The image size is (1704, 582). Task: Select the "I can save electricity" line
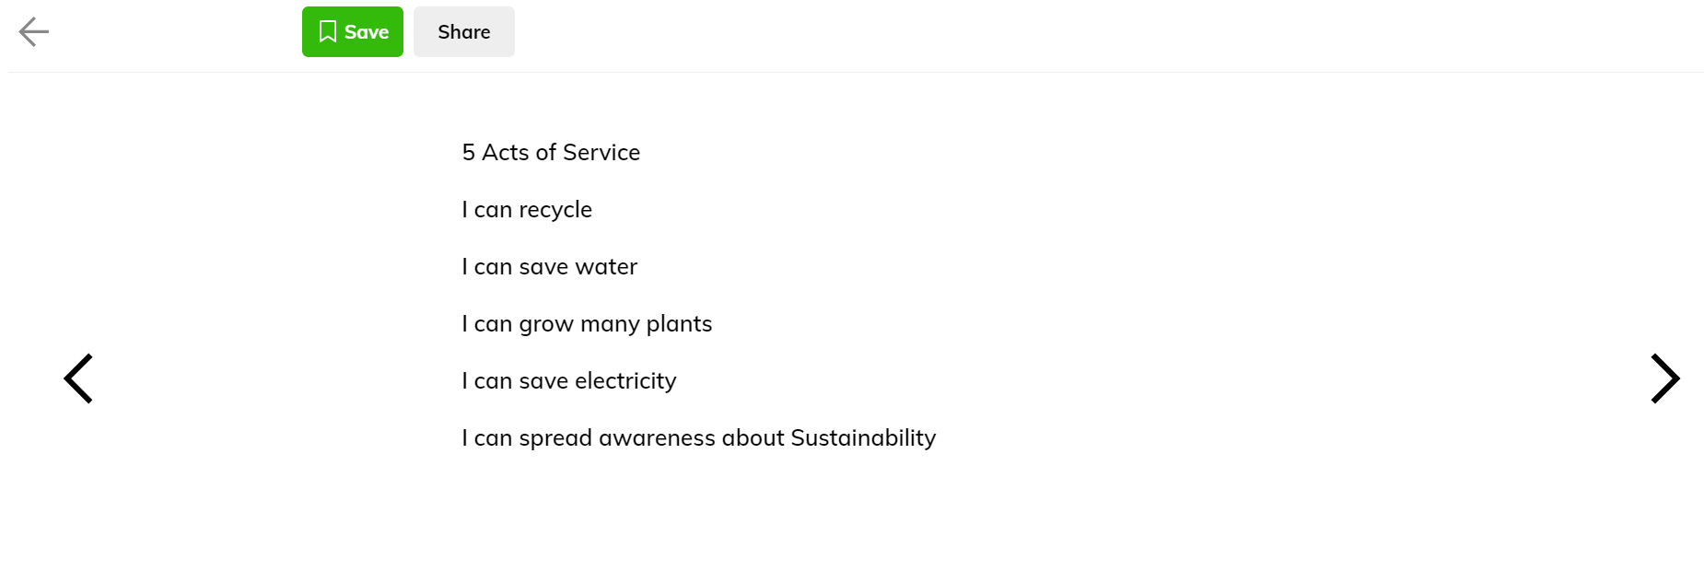coord(569,381)
